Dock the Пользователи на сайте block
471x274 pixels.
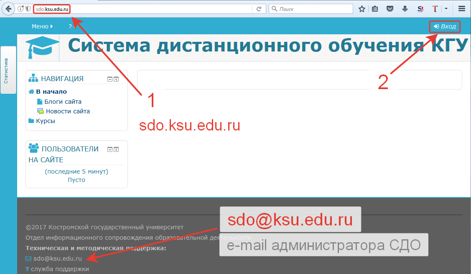(116, 149)
